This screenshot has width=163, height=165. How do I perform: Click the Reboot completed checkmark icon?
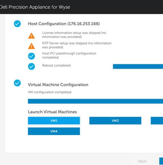(32, 66)
